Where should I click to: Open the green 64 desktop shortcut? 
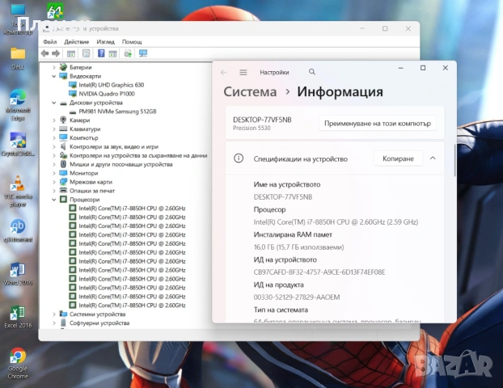point(55,11)
